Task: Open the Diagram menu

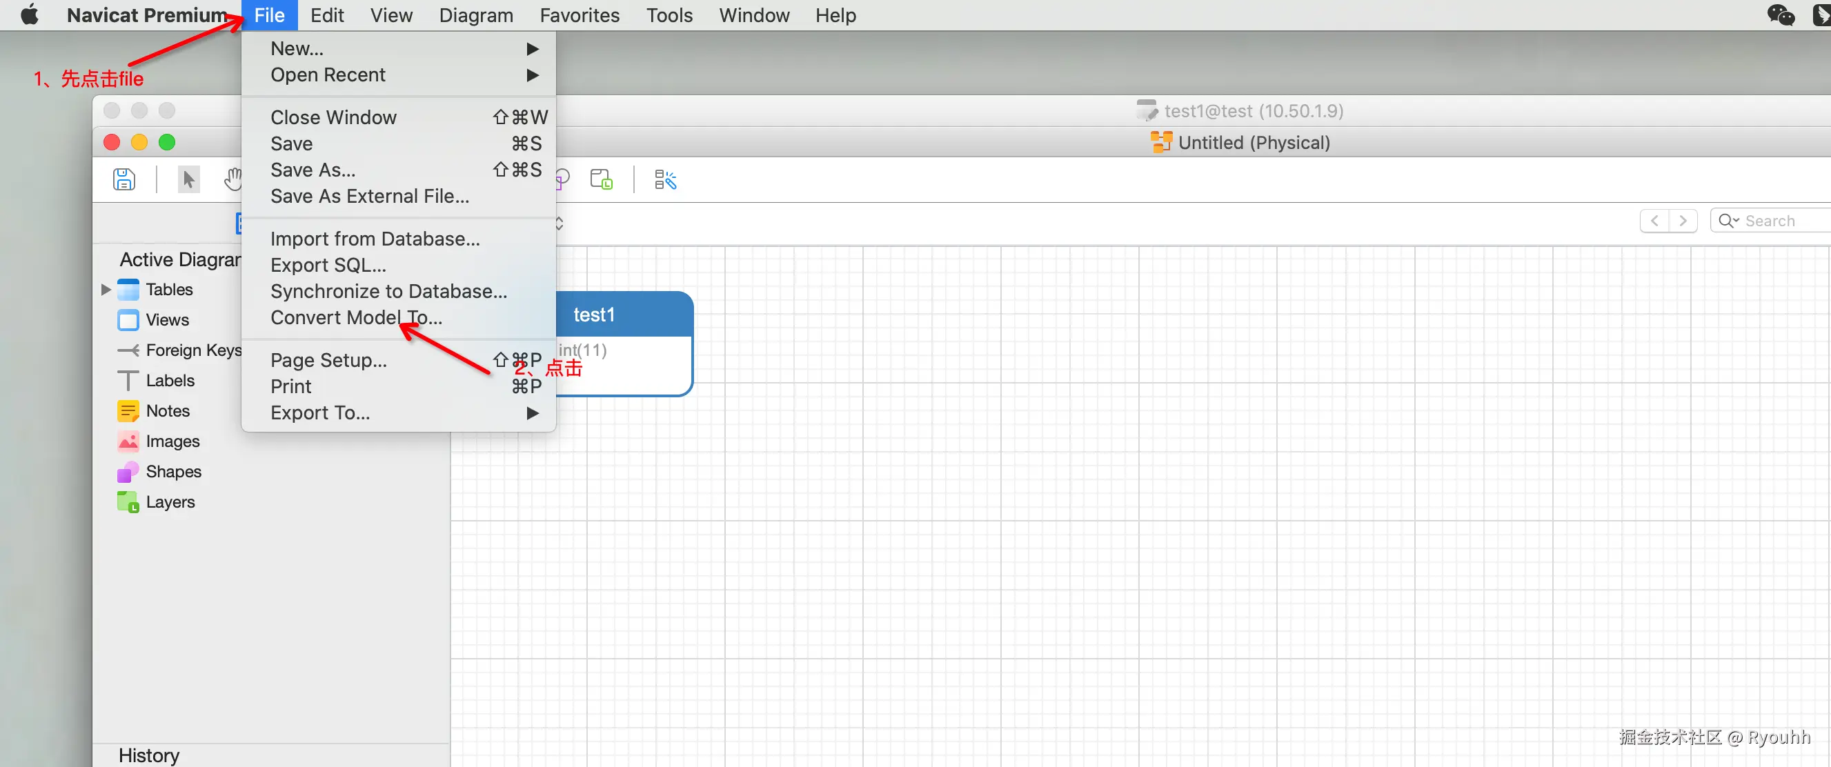Action: [475, 15]
